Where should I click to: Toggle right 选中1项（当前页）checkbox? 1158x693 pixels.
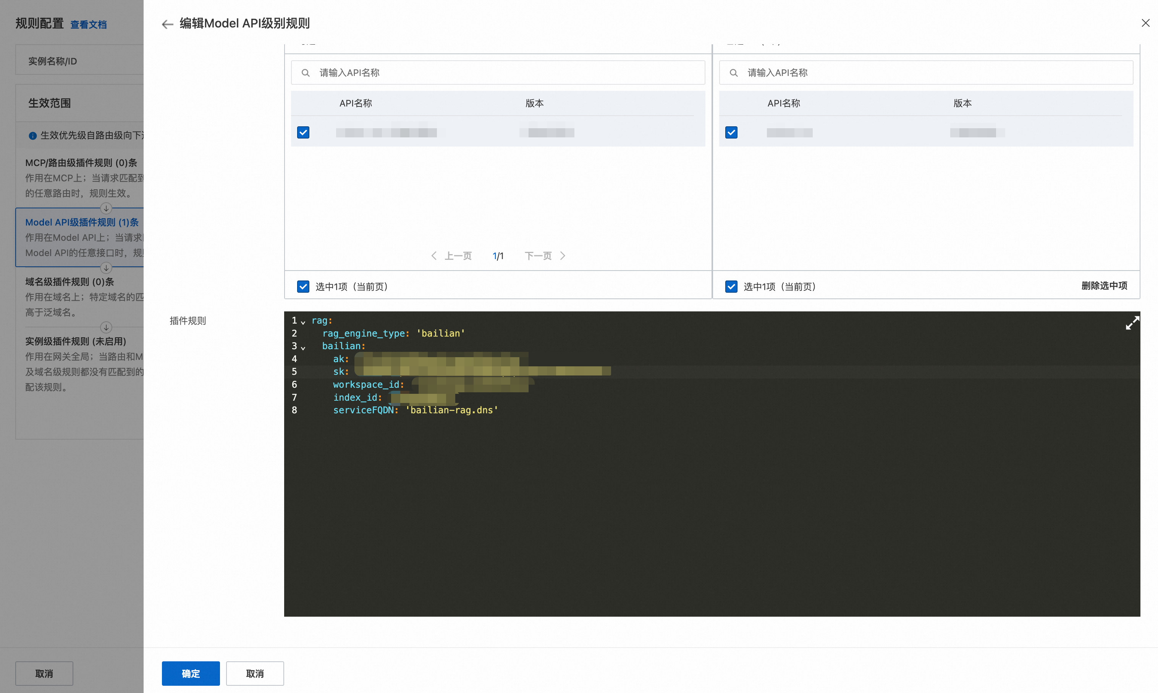pos(731,287)
